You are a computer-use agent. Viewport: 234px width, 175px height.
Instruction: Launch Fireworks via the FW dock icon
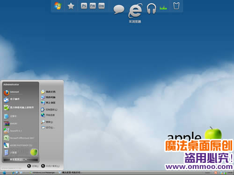(93, 6)
